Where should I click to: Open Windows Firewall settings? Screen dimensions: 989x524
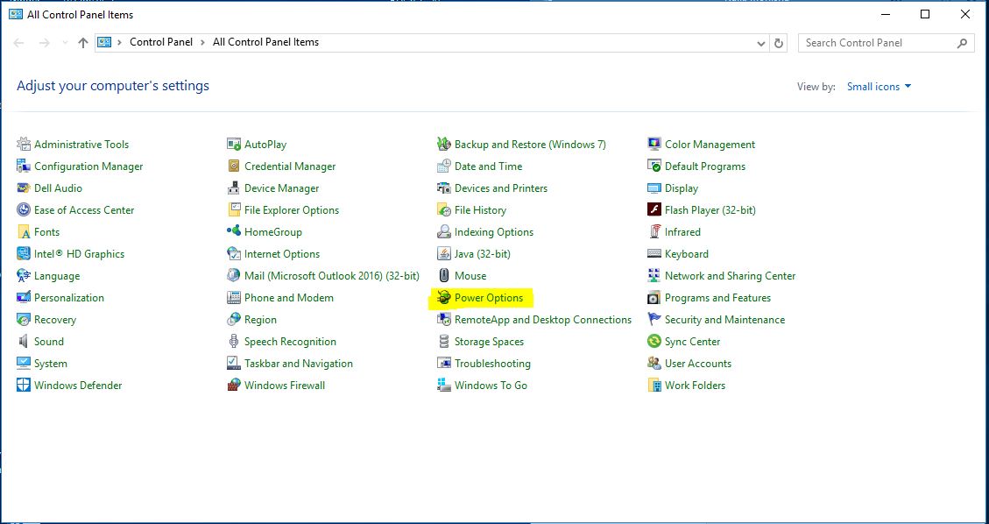[x=285, y=385]
